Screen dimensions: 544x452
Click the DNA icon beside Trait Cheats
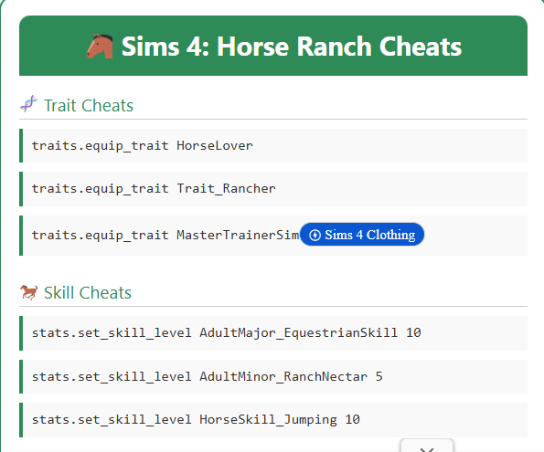(x=28, y=104)
